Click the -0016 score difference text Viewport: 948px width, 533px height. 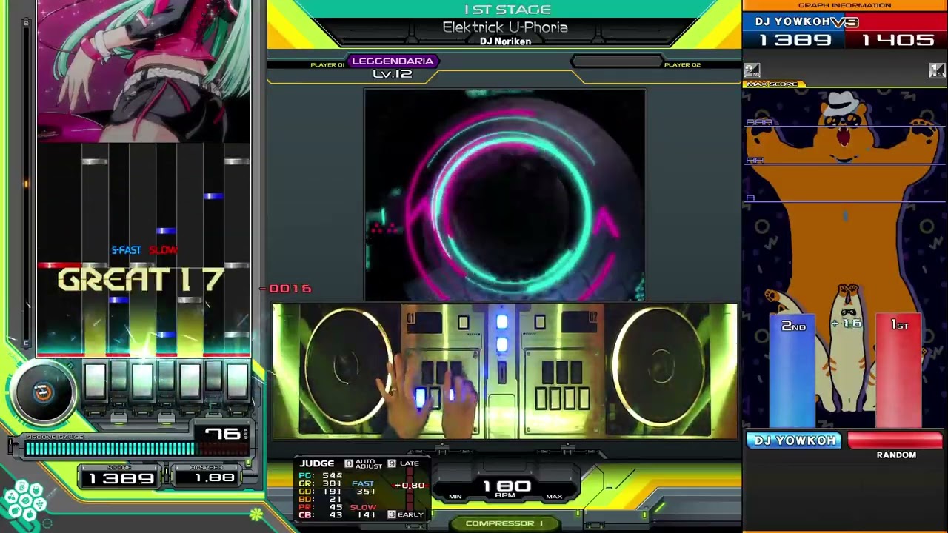tap(287, 289)
